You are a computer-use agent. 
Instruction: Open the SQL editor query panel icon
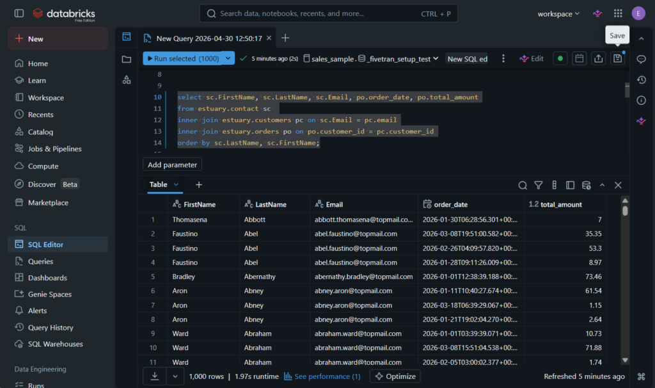[127, 36]
